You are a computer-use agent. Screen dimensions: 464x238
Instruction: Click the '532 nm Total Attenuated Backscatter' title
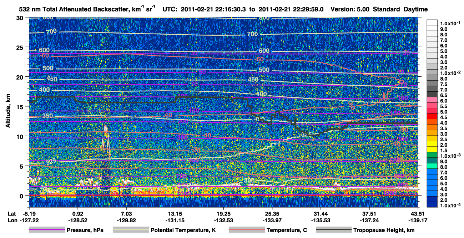pyautogui.click(x=73, y=9)
